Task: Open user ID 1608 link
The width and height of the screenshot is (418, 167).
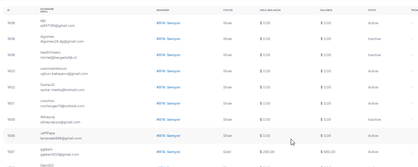Action: click(11, 39)
